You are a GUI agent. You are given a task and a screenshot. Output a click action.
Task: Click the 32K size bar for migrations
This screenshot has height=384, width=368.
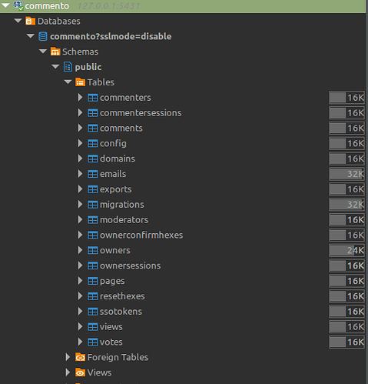346,205
